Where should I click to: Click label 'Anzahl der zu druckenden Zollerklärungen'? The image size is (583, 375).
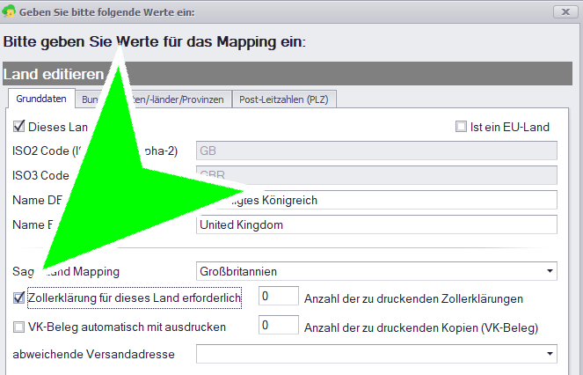pyautogui.click(x=413, y=298)
